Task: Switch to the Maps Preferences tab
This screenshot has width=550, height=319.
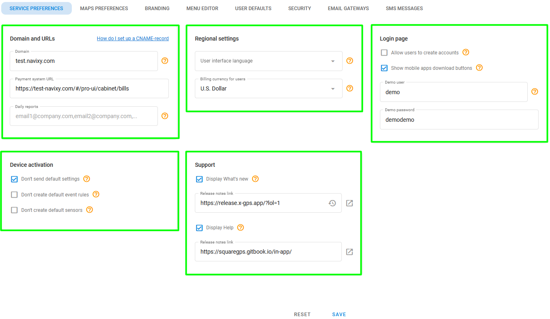Action: 104,8
